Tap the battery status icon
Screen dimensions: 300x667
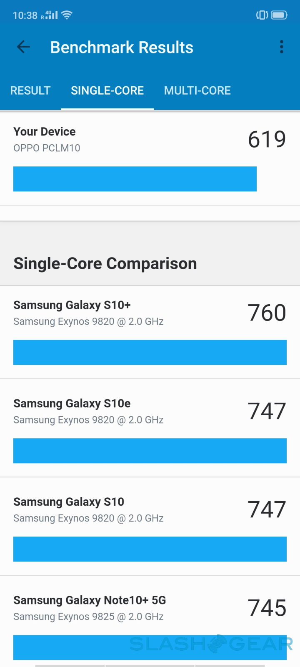coord(279,15)
